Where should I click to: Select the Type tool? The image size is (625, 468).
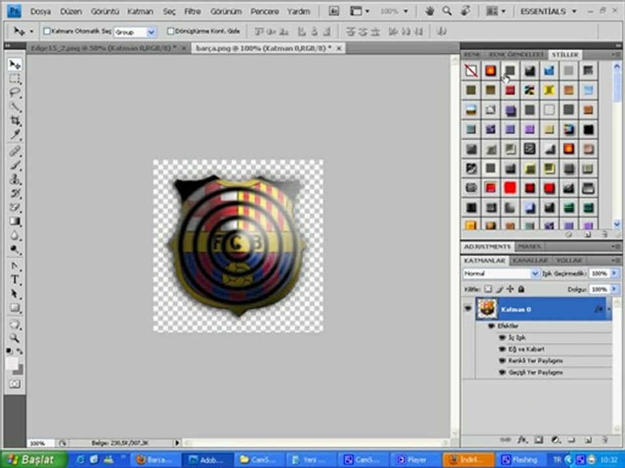(15, 279)
